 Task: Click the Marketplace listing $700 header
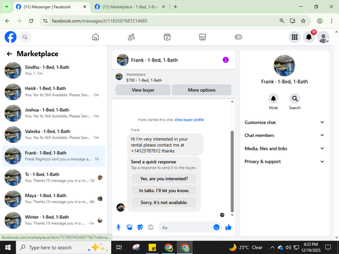point(174,77)
